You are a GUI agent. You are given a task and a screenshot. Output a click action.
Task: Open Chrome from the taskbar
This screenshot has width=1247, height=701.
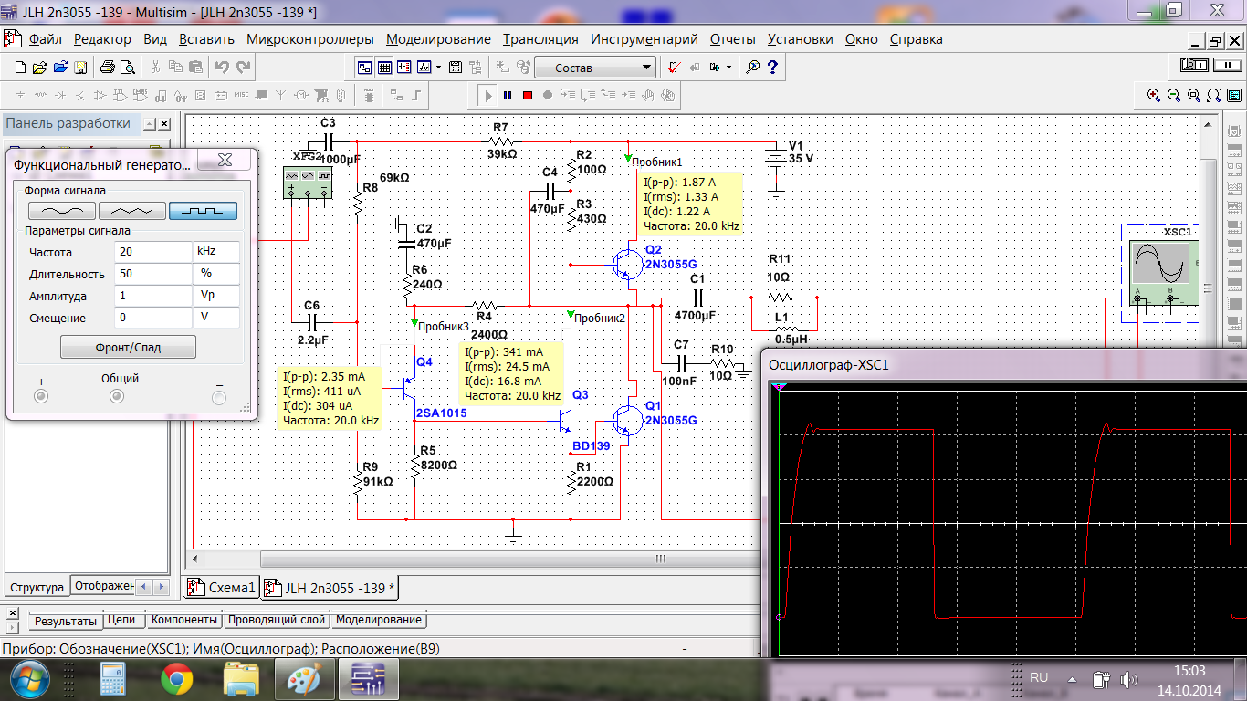[177, 679]
